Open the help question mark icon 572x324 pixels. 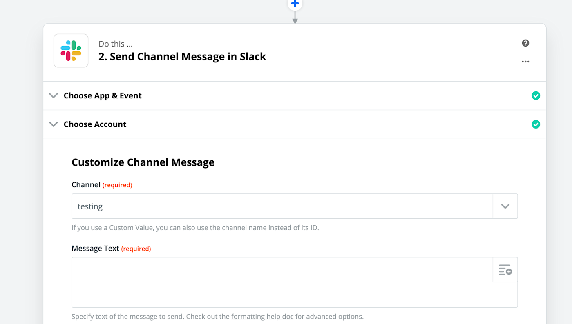pos(525,43)
